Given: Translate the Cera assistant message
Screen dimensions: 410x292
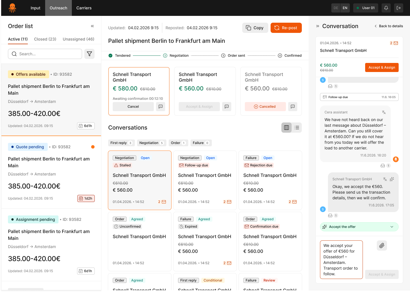Looking at the screenshot, I should tap(384, 112).
